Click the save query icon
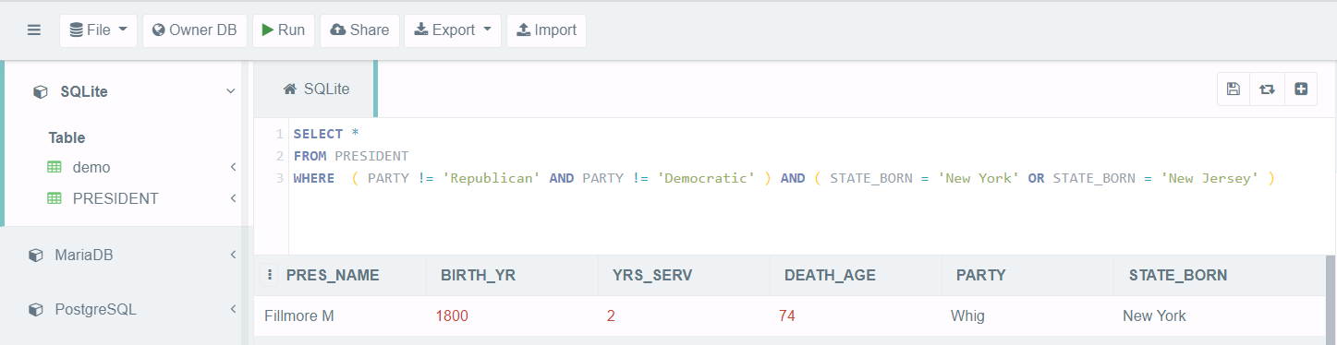The width and height of the screenshot is (1337, 345). 1233,89
